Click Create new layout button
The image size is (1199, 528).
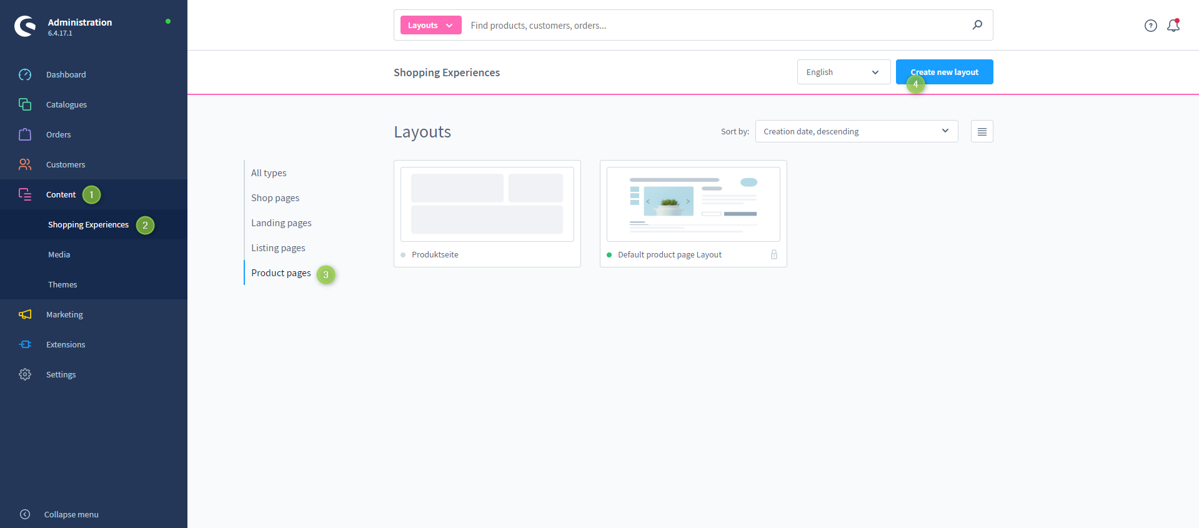click(945, 72)
